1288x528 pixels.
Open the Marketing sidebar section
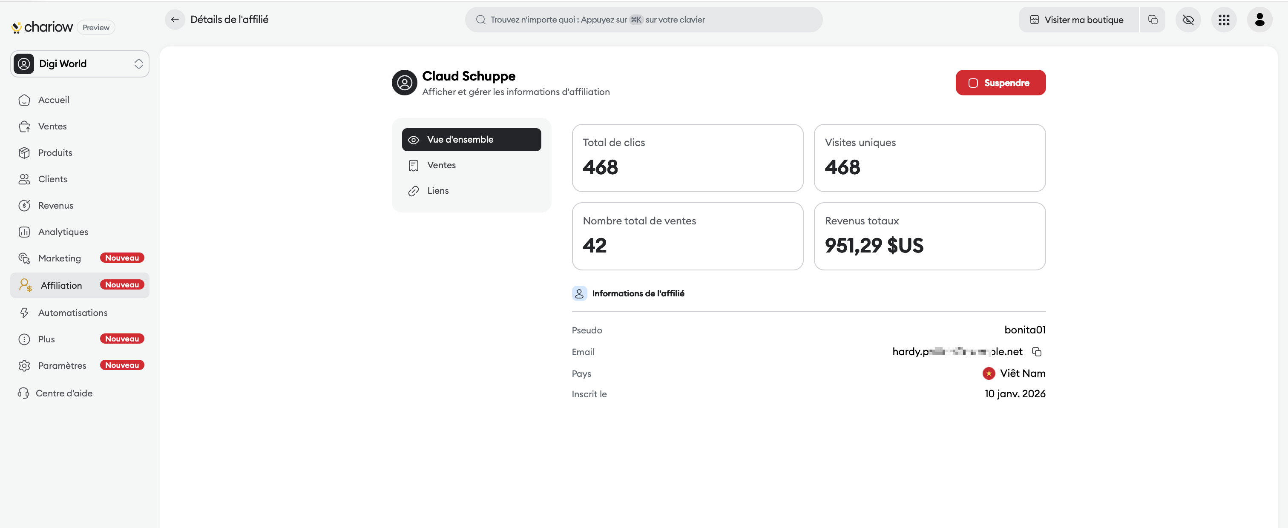point(60,258)
